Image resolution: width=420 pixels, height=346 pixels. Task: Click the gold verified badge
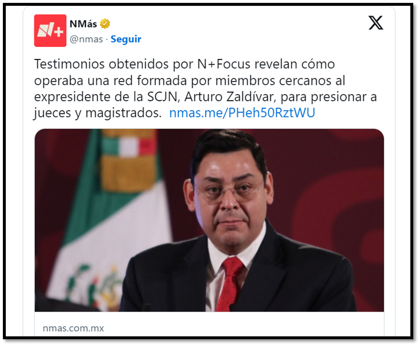pyautogui.click(x=105, y=24)
